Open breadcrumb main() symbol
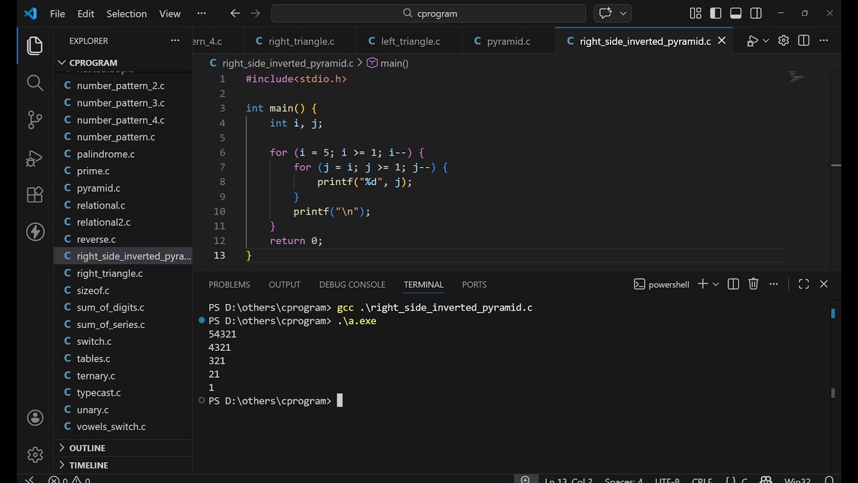The height and width of the screenshot is (483, 858). [x=387, y=63]
